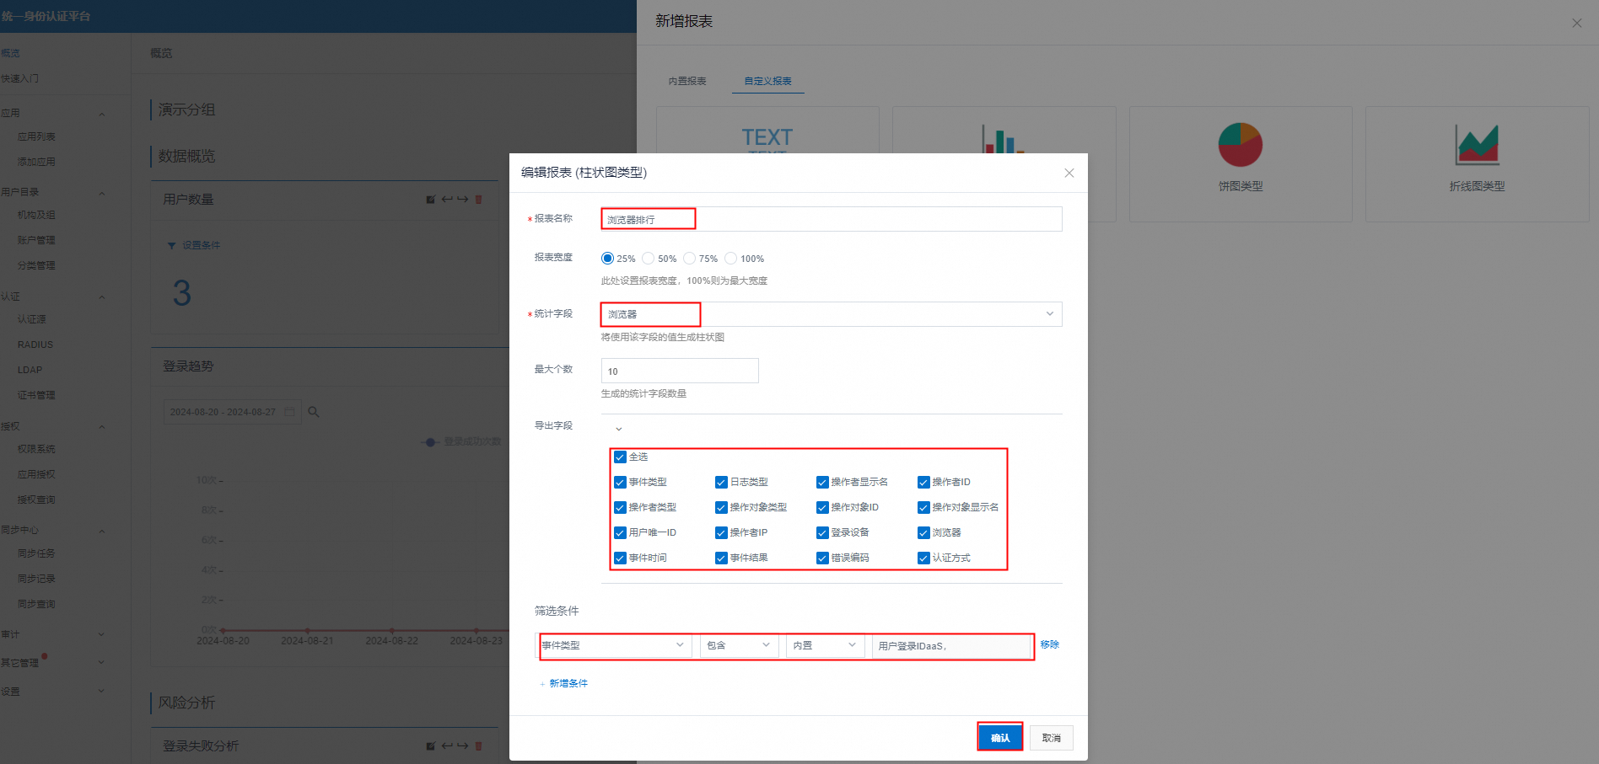Click red delete icon on 用户数量 card
This screenshot has height=764, width=1599.
[478, 200]
